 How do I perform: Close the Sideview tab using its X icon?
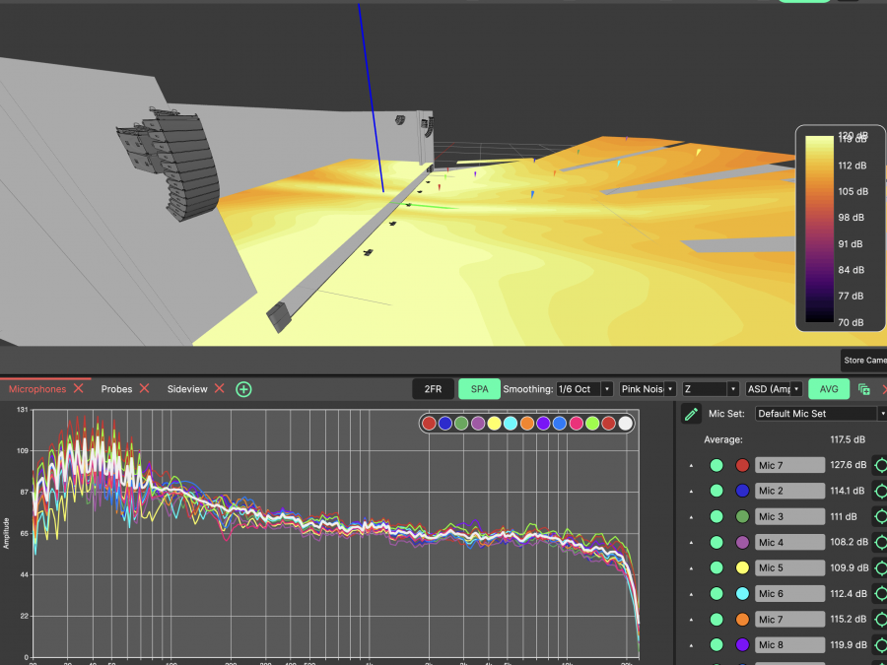pos(219,389)
